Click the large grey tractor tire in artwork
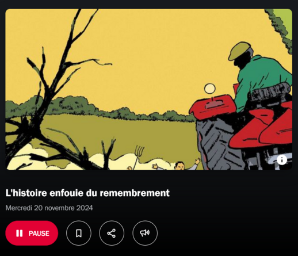The image size is (298, 256). pyautogui.click(x=217, y=144)
